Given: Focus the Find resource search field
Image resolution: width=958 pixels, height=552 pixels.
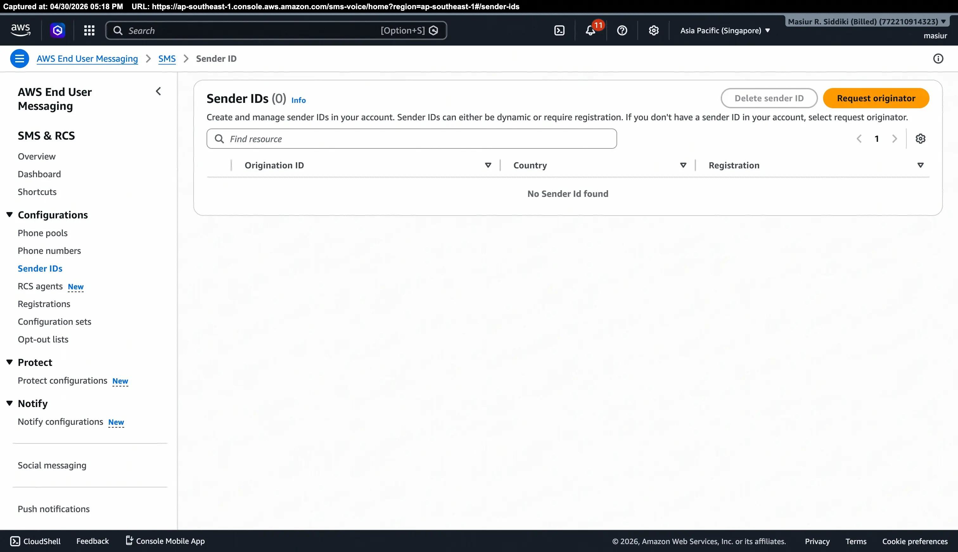Looking at the screenshot, I should [412, 139].
